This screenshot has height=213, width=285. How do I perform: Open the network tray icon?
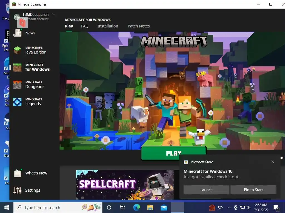click(242, 207)
